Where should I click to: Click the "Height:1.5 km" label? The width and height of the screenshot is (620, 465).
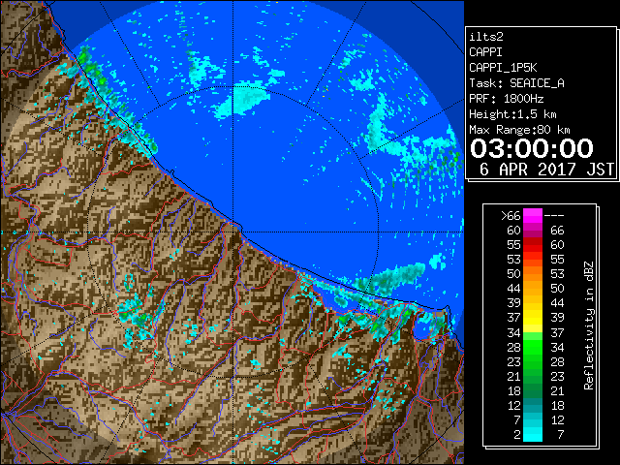(x=512, y=114)
